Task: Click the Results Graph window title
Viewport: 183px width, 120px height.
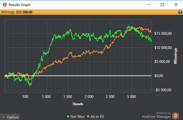Action: tap(20, 5)
